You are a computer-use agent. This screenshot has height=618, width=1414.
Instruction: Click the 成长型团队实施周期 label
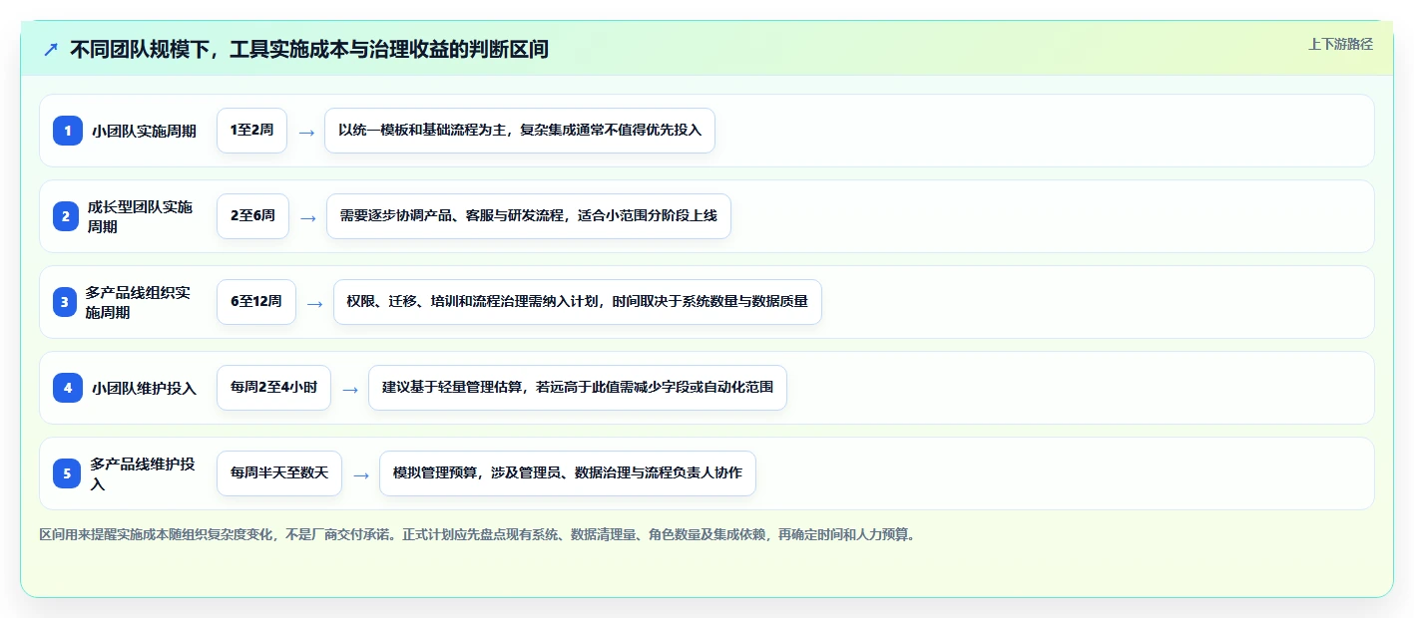tap(142, 216)
